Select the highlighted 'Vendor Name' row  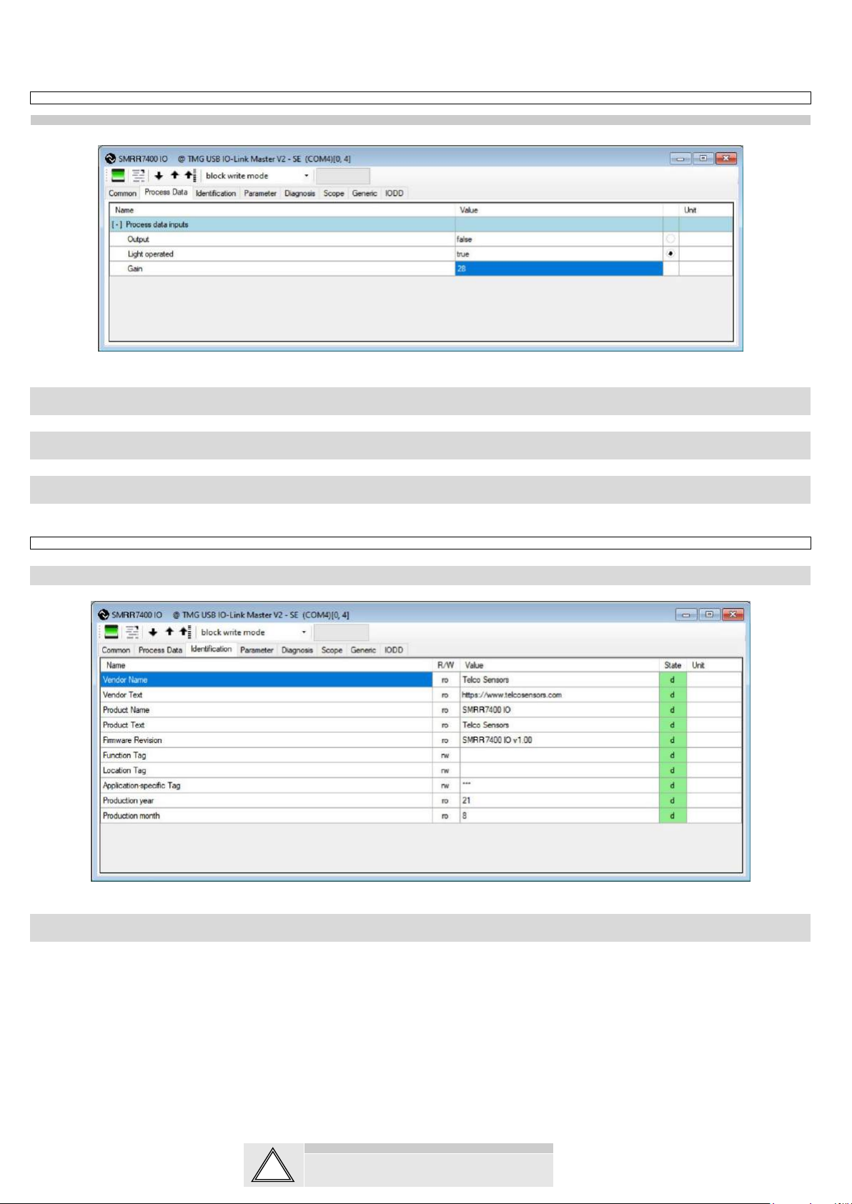click(x=266, y=680)
